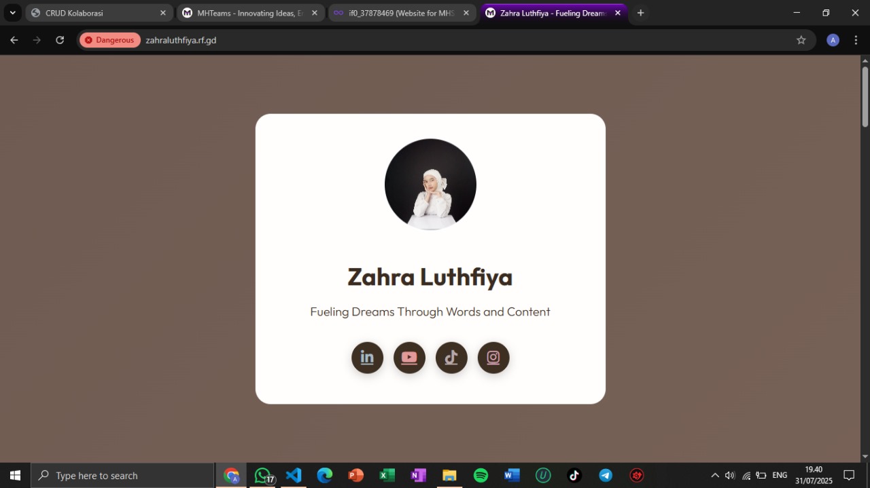Click the Dangerous security badge
Screen dimensions: 870x488
point(109,40)
